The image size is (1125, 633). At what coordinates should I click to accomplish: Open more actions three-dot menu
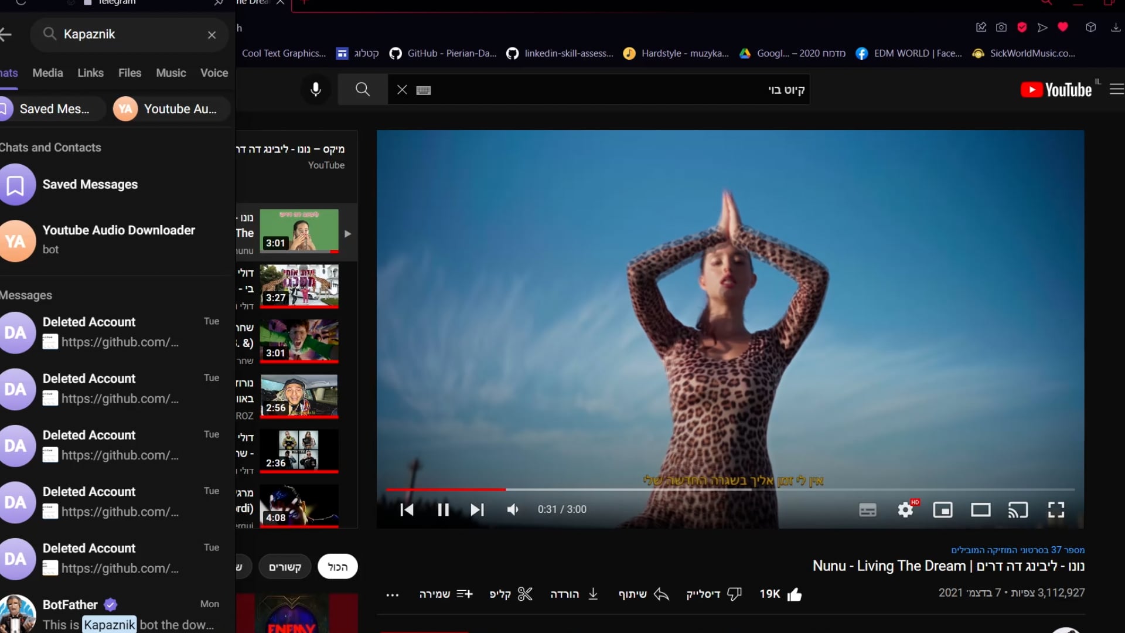(393, 595)
